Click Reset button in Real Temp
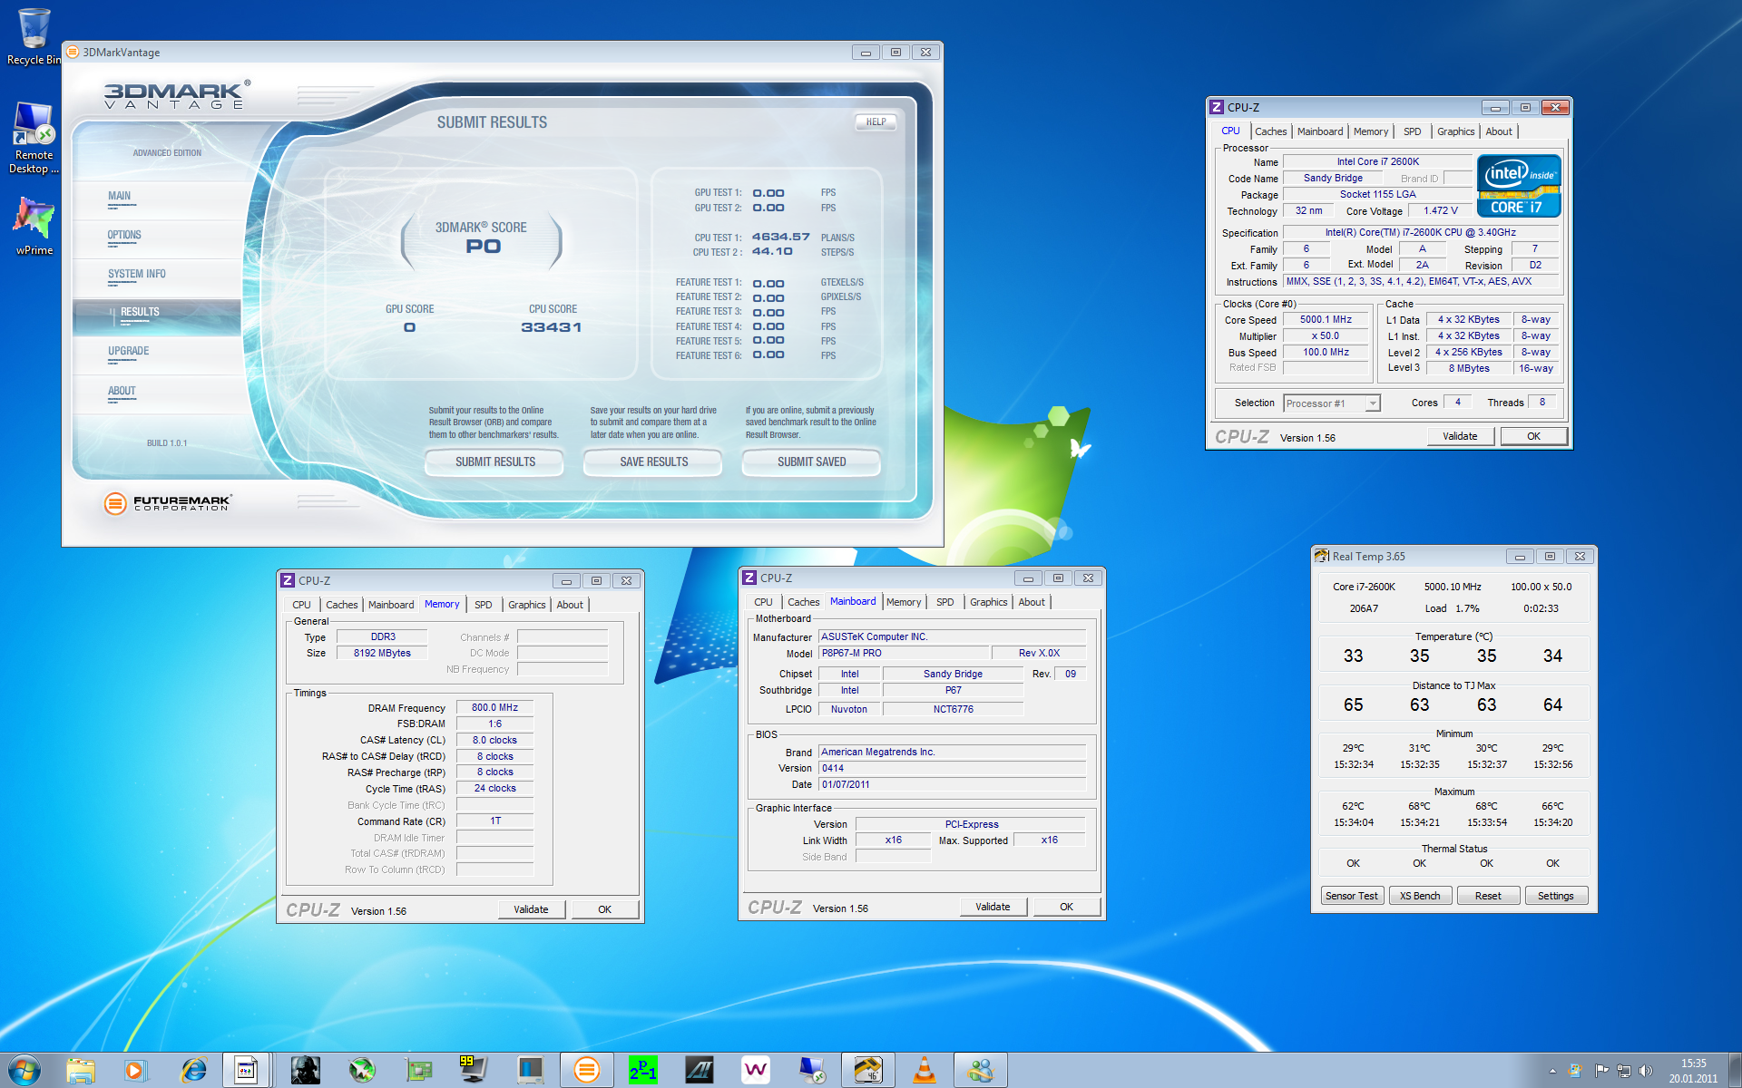Viewport: 1742px width, 1088px height. pyautogui.click(x=1488, y=896)
